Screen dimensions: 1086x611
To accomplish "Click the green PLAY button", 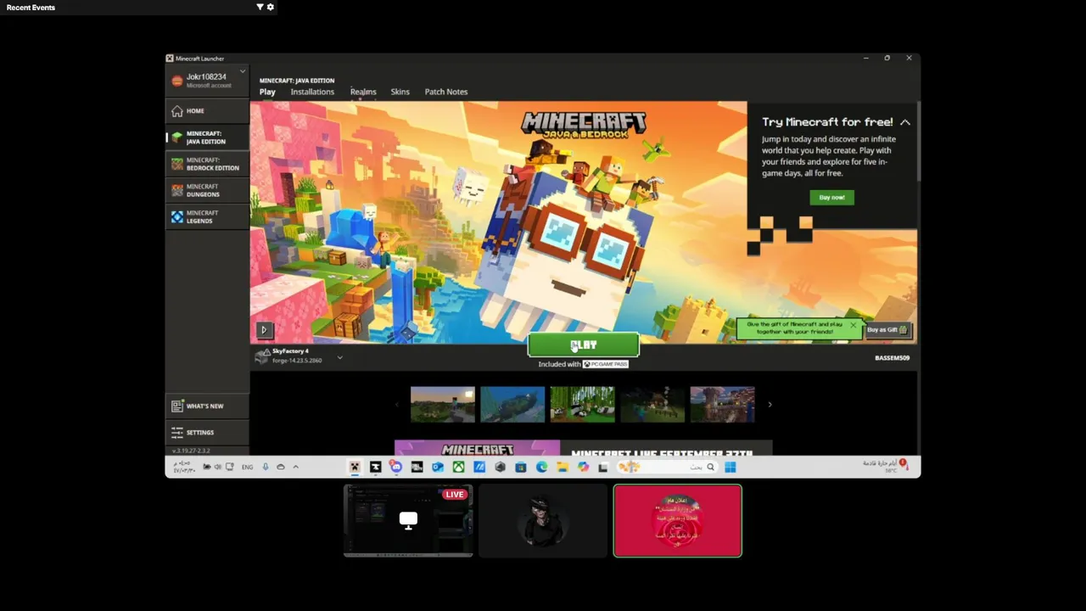I will tap(583, 345).
